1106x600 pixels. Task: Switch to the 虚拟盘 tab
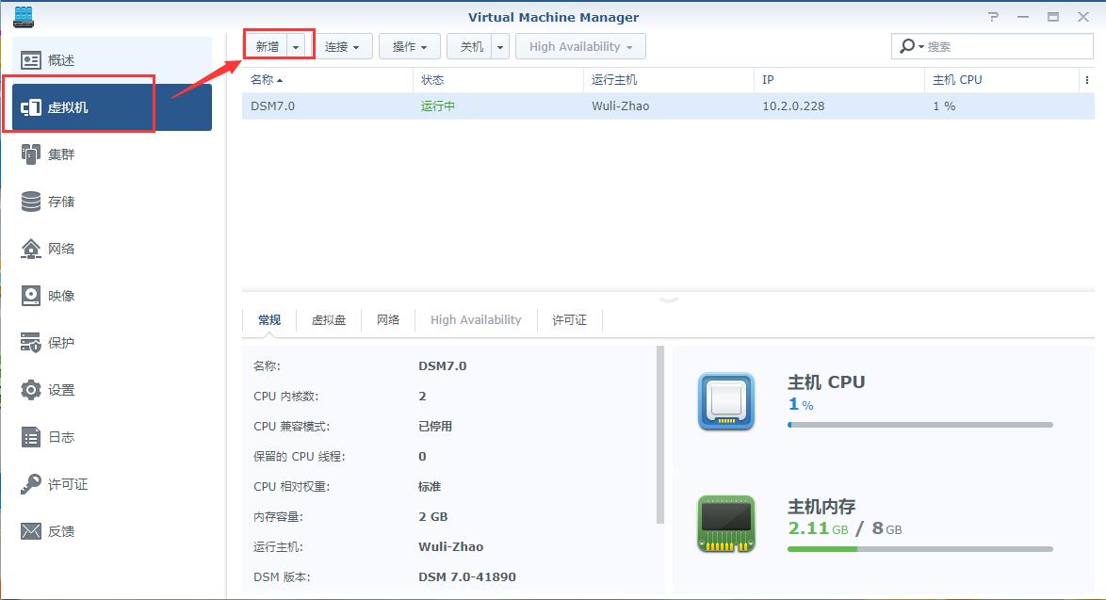(329, 319)
